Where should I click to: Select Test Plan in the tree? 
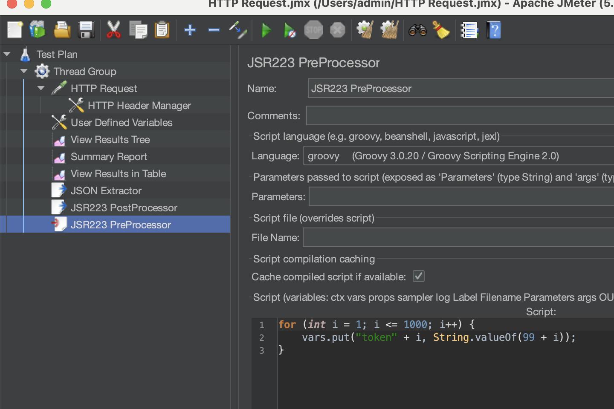[57, 55]
